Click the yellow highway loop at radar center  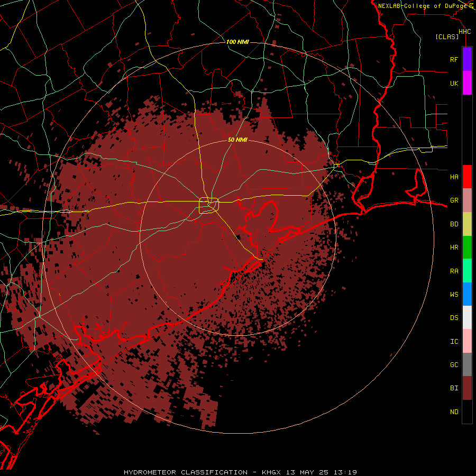click(209, 206)
